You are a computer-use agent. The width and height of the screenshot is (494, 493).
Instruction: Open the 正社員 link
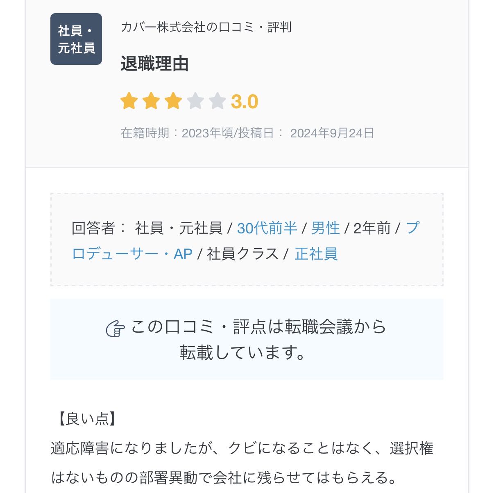click(x=316, y=254)
